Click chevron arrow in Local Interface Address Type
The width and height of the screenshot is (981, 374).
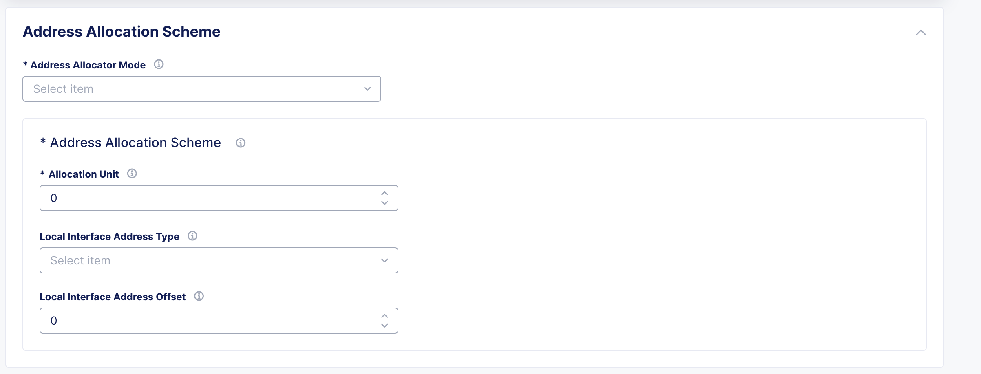click(x=384, y=260)
